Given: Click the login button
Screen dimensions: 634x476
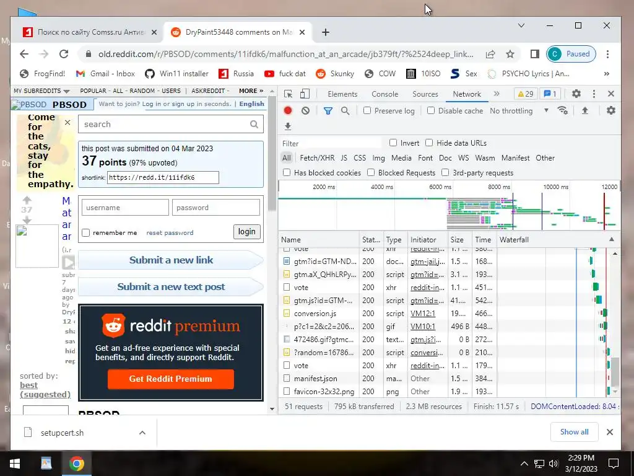Looking at the screenshot, I should [x=246, y=232].
